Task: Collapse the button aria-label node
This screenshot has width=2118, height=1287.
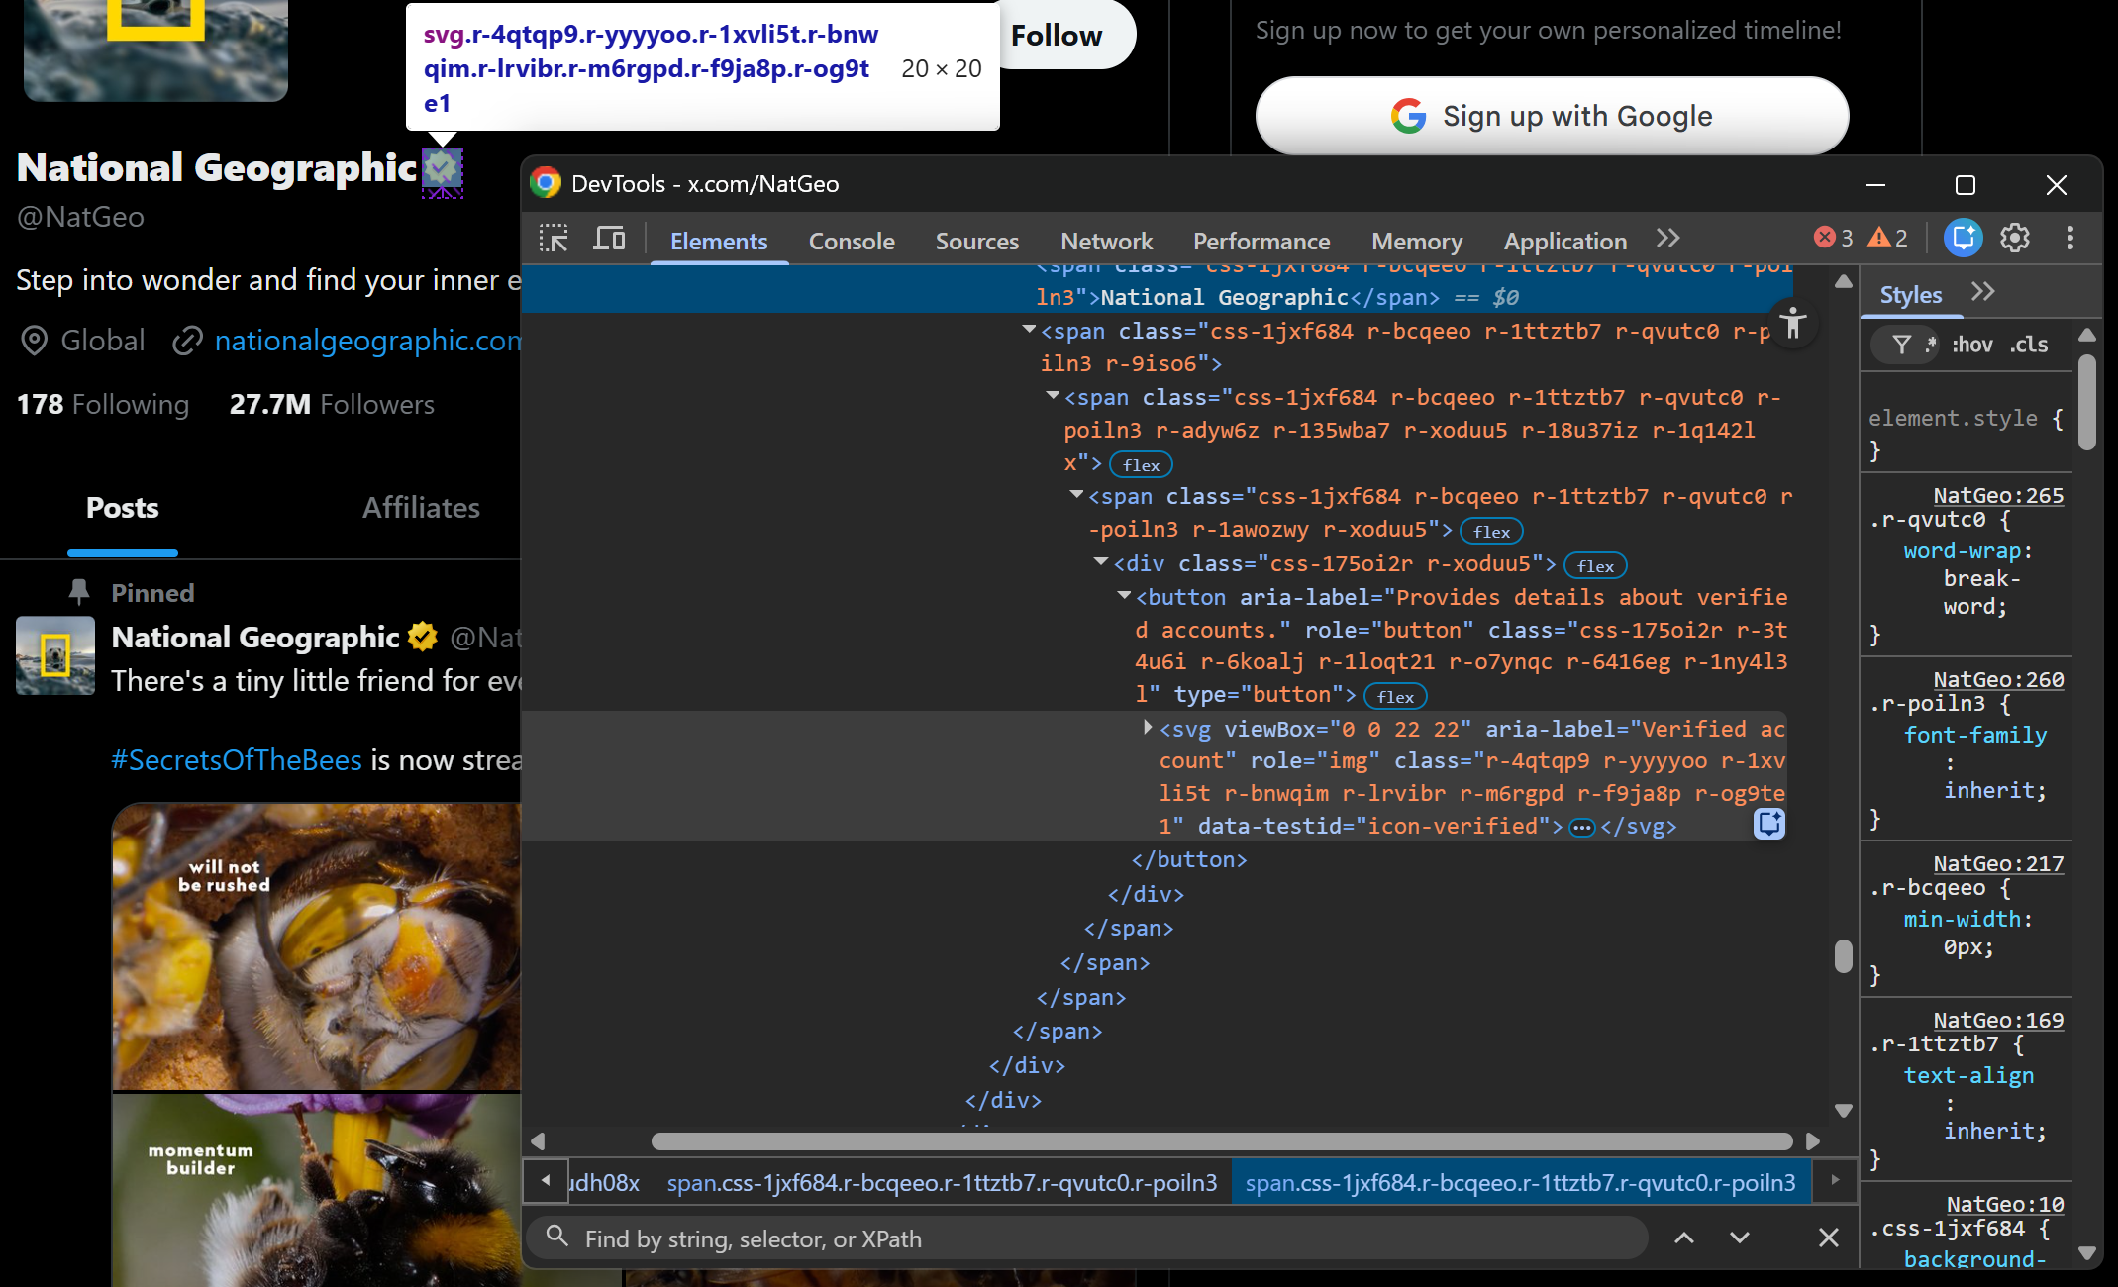Action: pos(1124,596)
